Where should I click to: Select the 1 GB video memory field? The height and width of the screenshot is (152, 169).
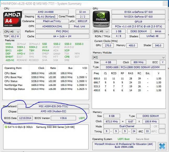pyautogui.click(x=118, y=31)
